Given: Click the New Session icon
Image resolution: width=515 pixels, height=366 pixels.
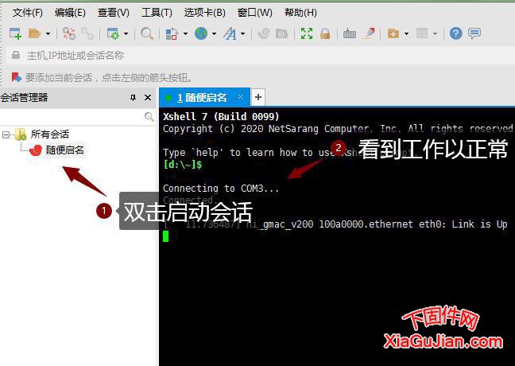Looking at the screenshot, I should click(15, 33).
